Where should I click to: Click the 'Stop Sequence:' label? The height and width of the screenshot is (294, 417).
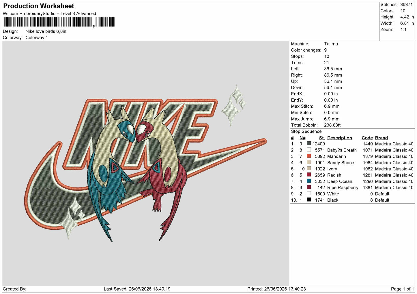pyautogui.click(x=306, y=132)
